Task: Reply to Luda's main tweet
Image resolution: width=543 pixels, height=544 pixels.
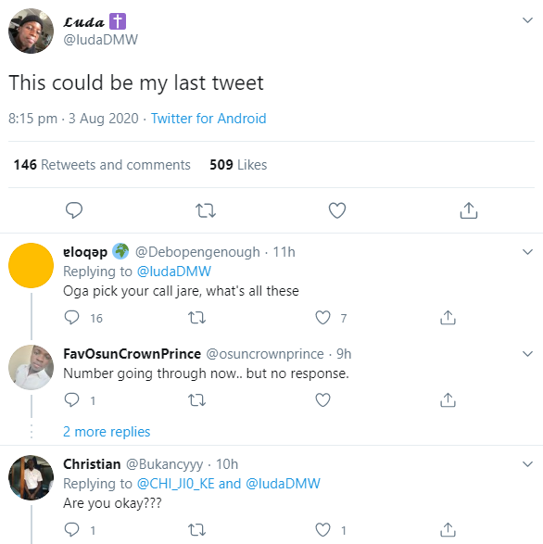Action: (x=74, y=210)
